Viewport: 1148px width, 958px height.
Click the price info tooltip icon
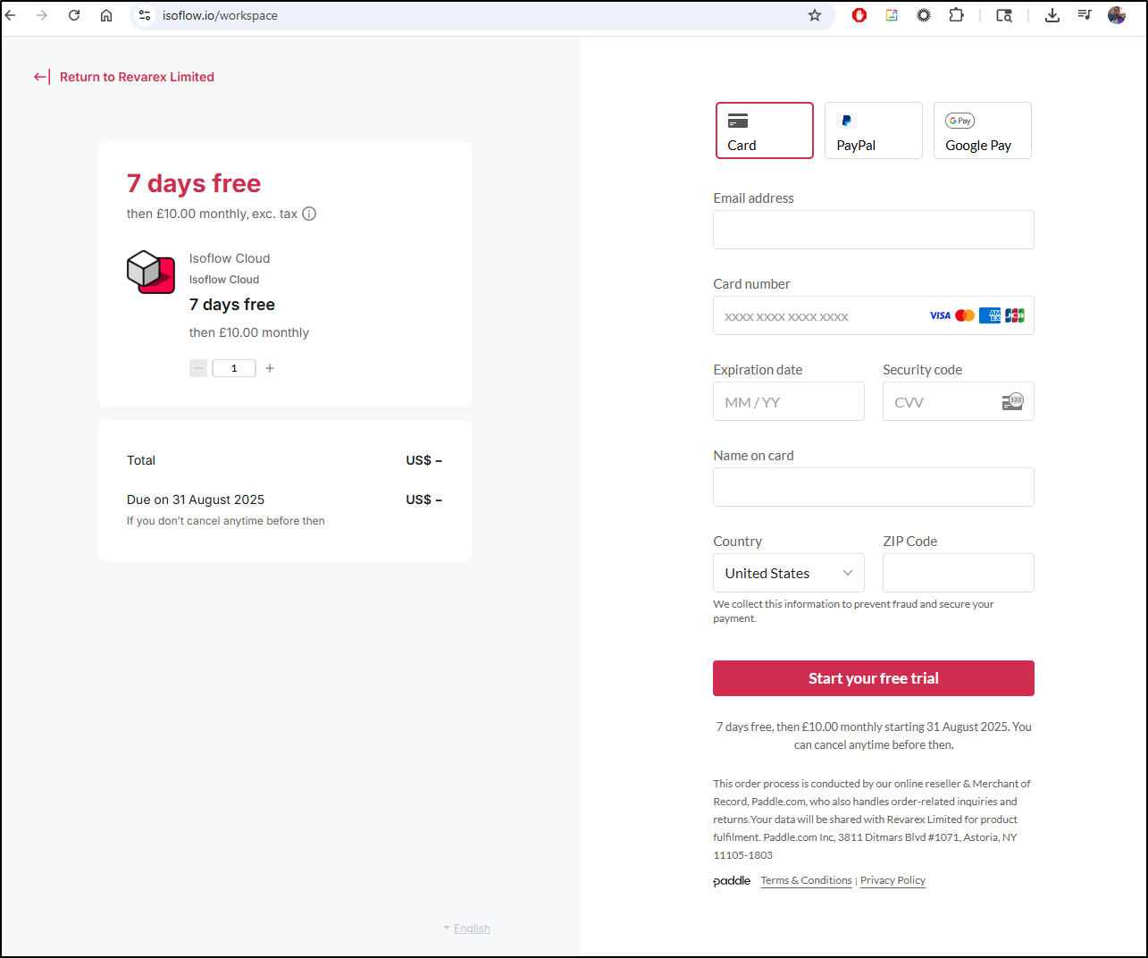pyautogui.click(x=309, y=214)
